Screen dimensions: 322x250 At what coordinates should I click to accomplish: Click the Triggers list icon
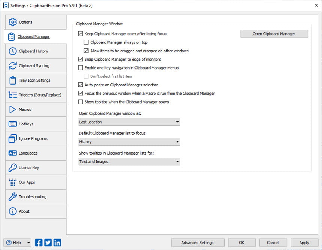[12, 95]
